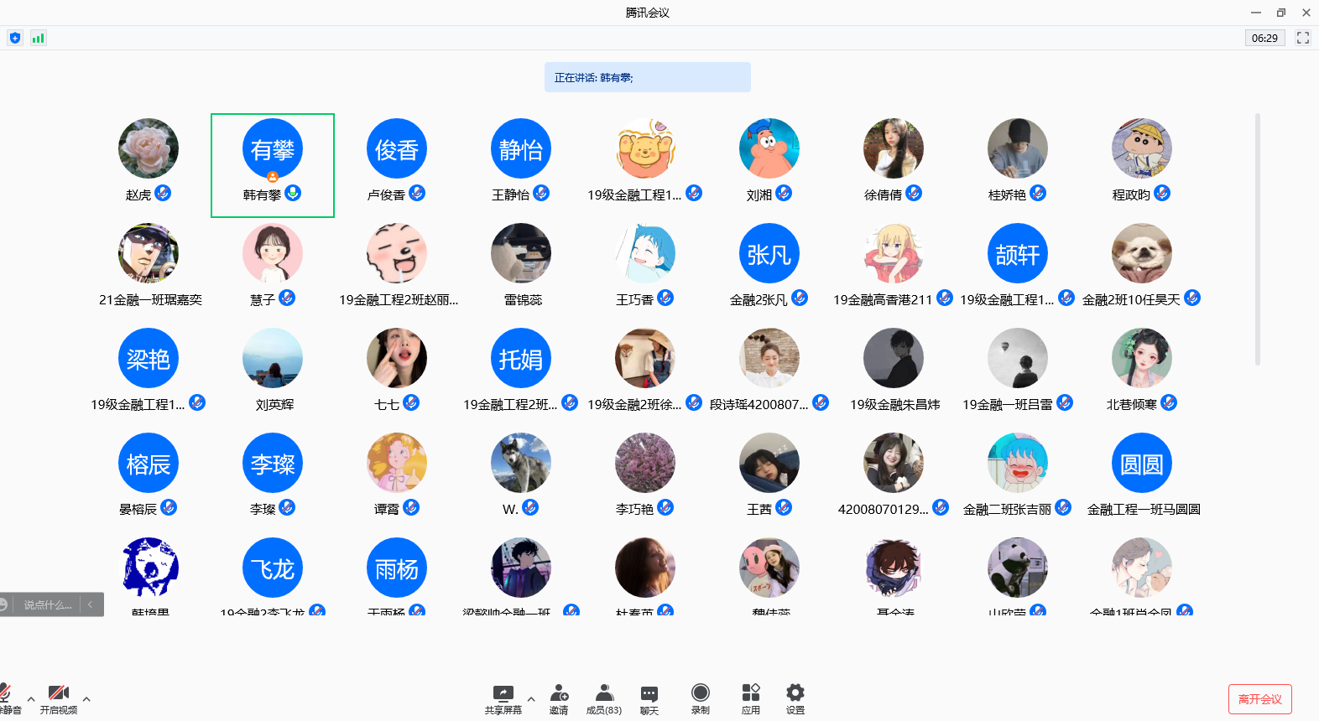The image size is (1319, 721).
Task: Click the blue security shield icon
Action: point(15,38)
